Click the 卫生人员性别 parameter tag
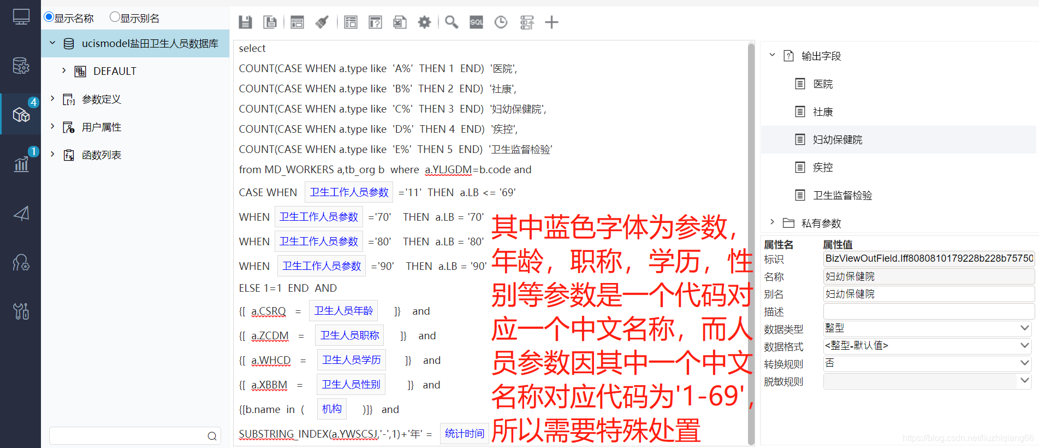This screenshot has width=1039, height=448. click(x=351, y=385)
